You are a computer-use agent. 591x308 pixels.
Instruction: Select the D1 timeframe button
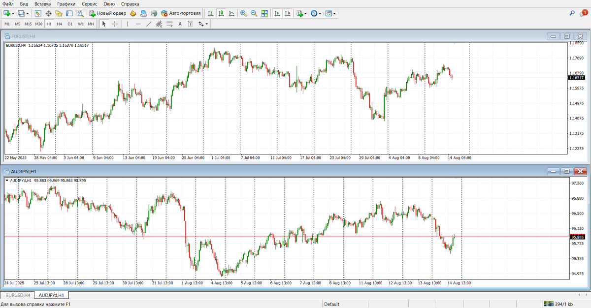pyautogui.click(x=70, y=24)
